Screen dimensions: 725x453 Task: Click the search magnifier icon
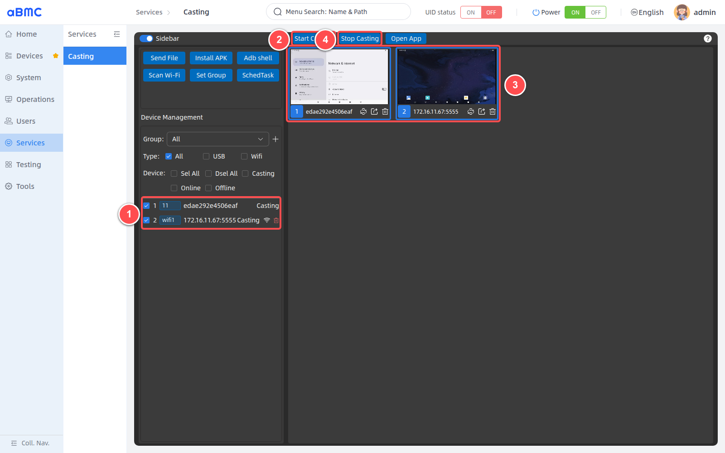278,12
